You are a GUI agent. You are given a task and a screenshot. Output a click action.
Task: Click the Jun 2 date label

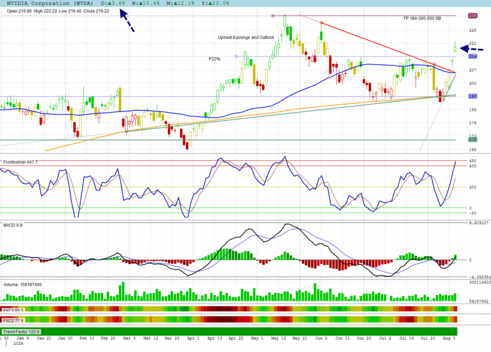[x=321, y=338]
